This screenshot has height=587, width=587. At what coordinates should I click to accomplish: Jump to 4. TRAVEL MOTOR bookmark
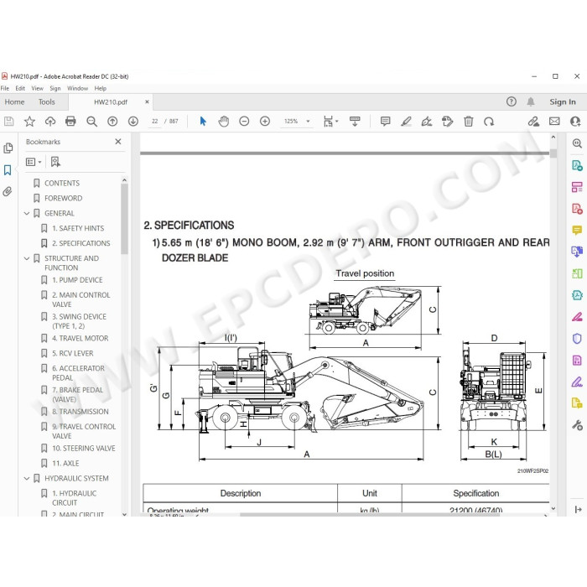(x=81, y=338)
